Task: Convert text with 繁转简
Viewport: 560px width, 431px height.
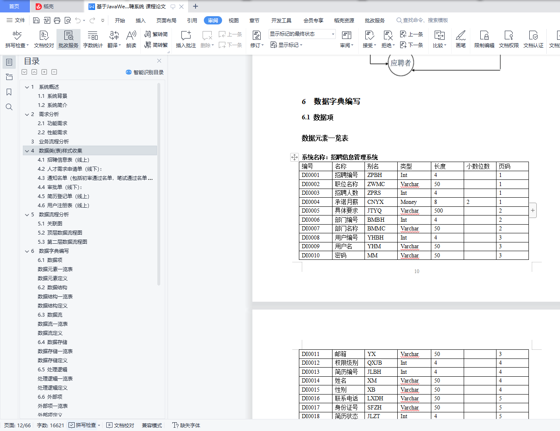Action: (x=156, y=34)
